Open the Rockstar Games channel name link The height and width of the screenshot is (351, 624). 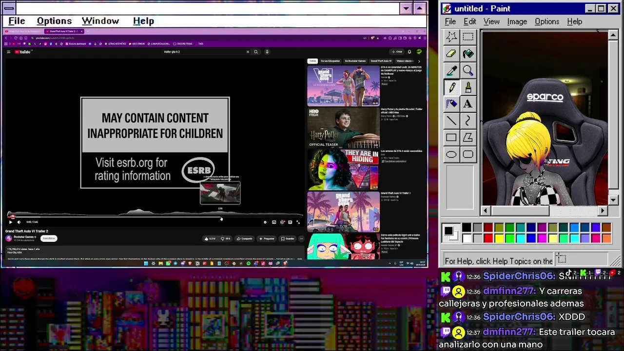[24, 237]
